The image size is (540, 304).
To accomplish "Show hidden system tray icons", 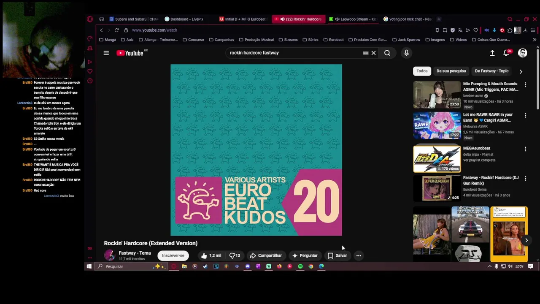I will pos(490,266).
